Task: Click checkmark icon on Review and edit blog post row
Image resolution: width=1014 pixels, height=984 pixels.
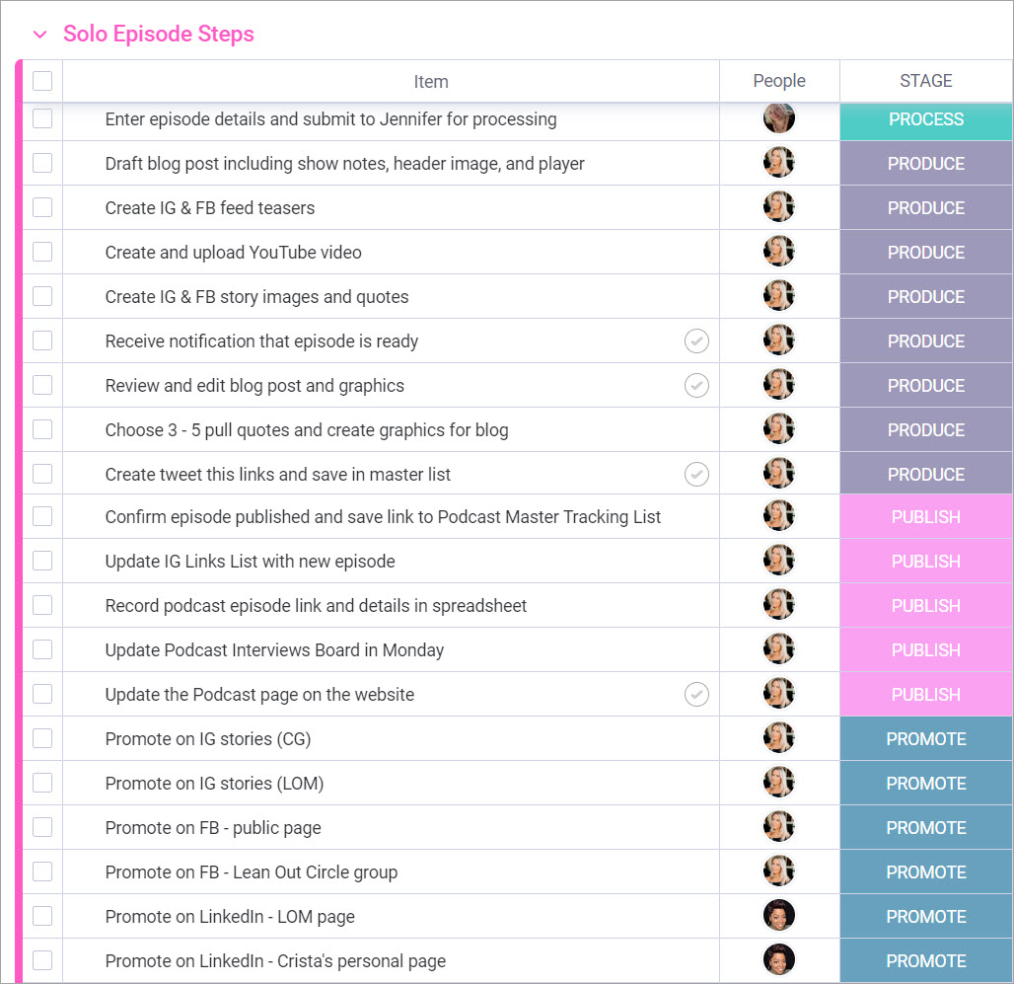Action: pyautogui.click(x=696, y=386)
